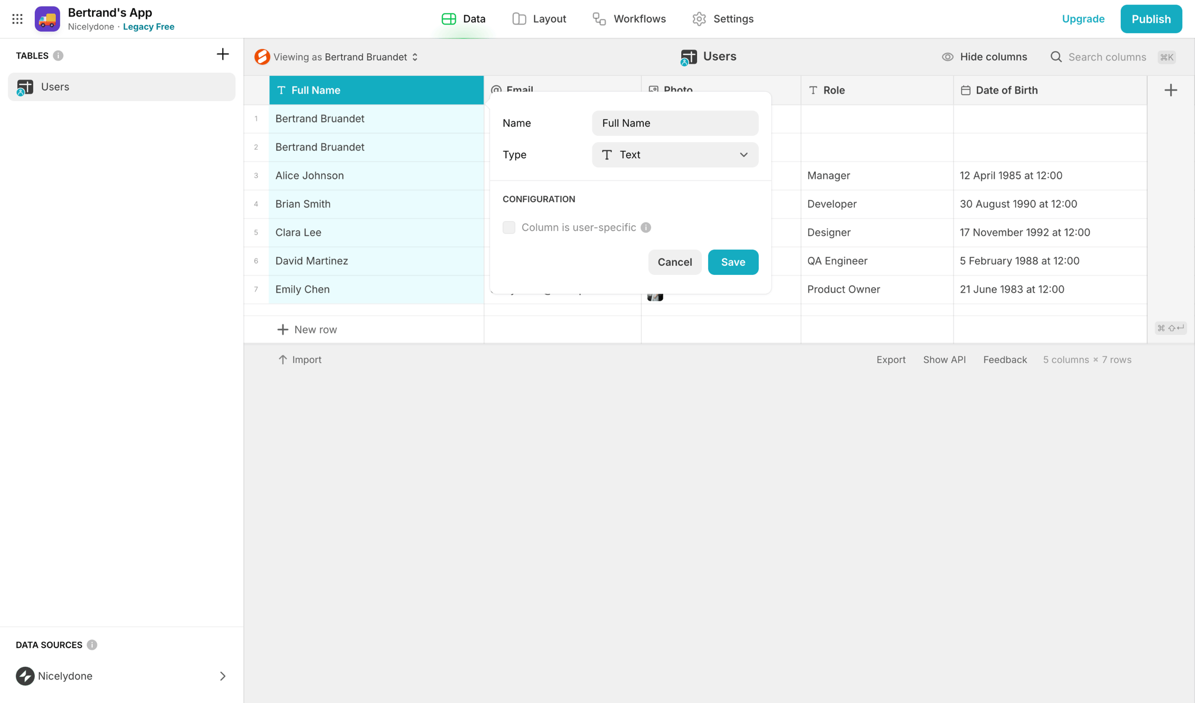
Task: Click the viewing-as user avatar icon
Action: [262, 57]
